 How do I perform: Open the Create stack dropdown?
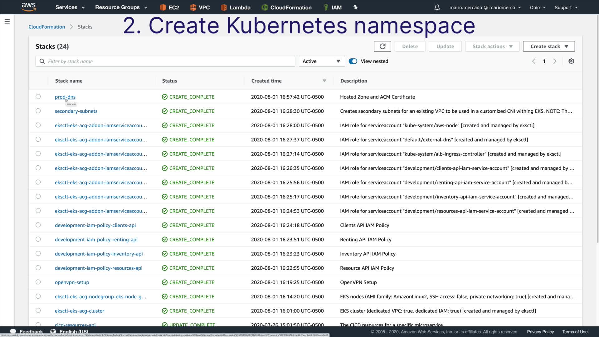(549, 46)
